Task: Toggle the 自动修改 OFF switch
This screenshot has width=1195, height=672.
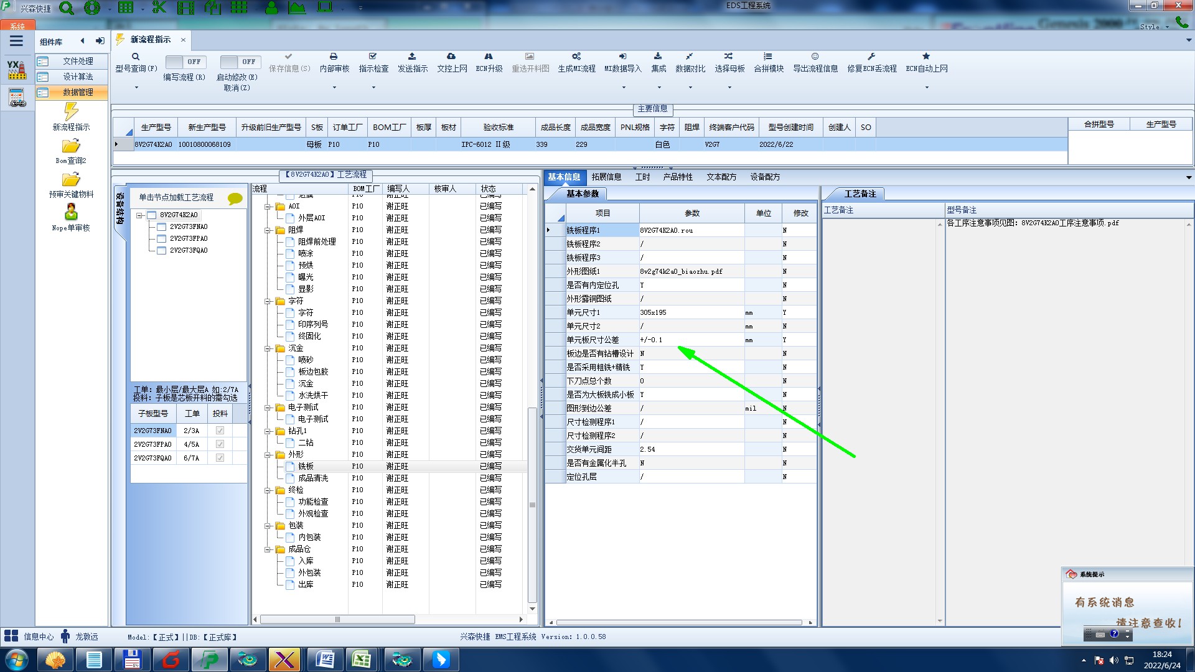Action: point(240,62)
